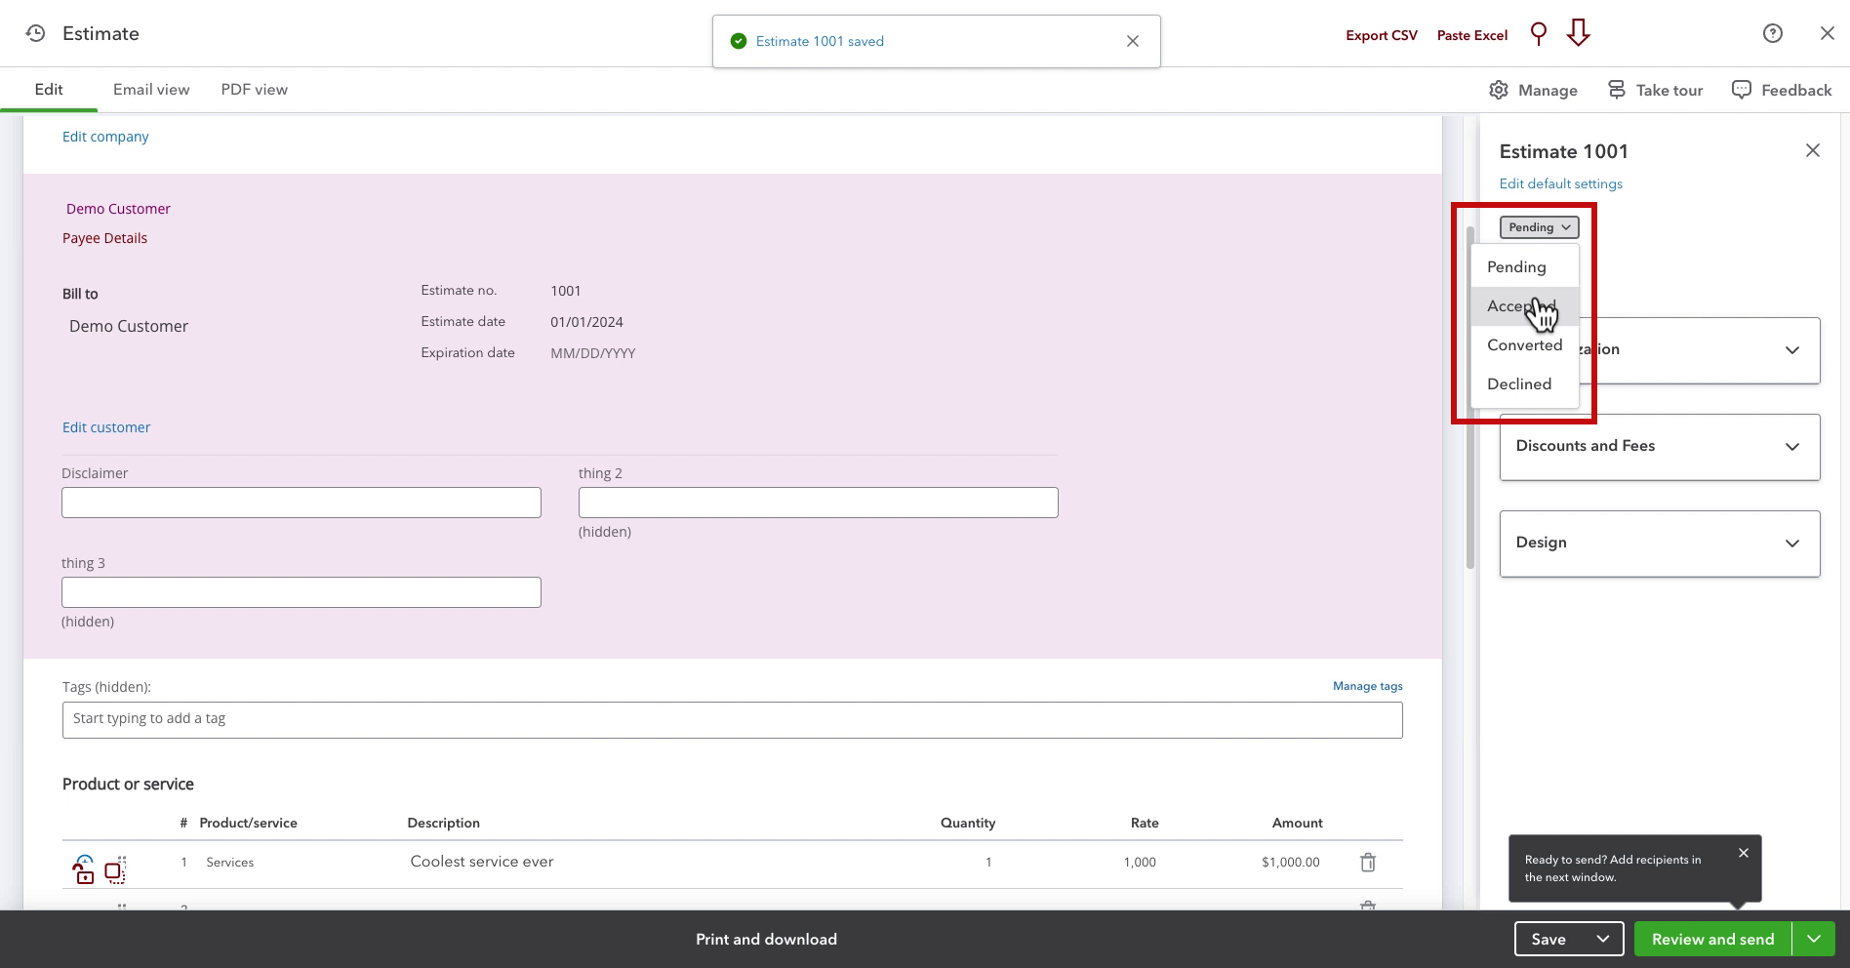Open the estimate history clock icon
This screenshot has height=968, width=1850.
35,33
